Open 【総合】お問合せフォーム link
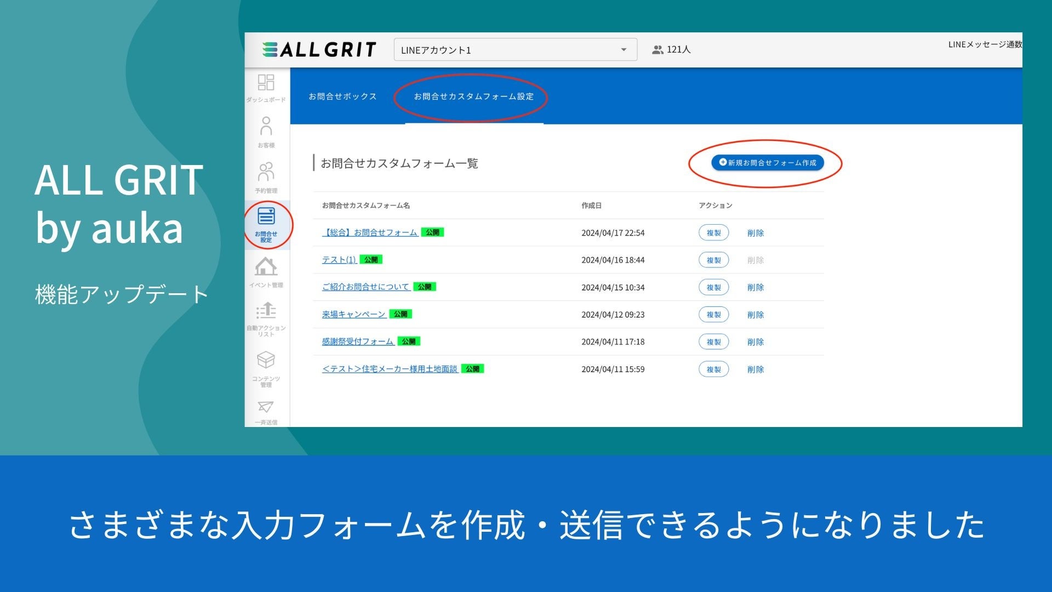1052x592 pixels. point(370,232)
